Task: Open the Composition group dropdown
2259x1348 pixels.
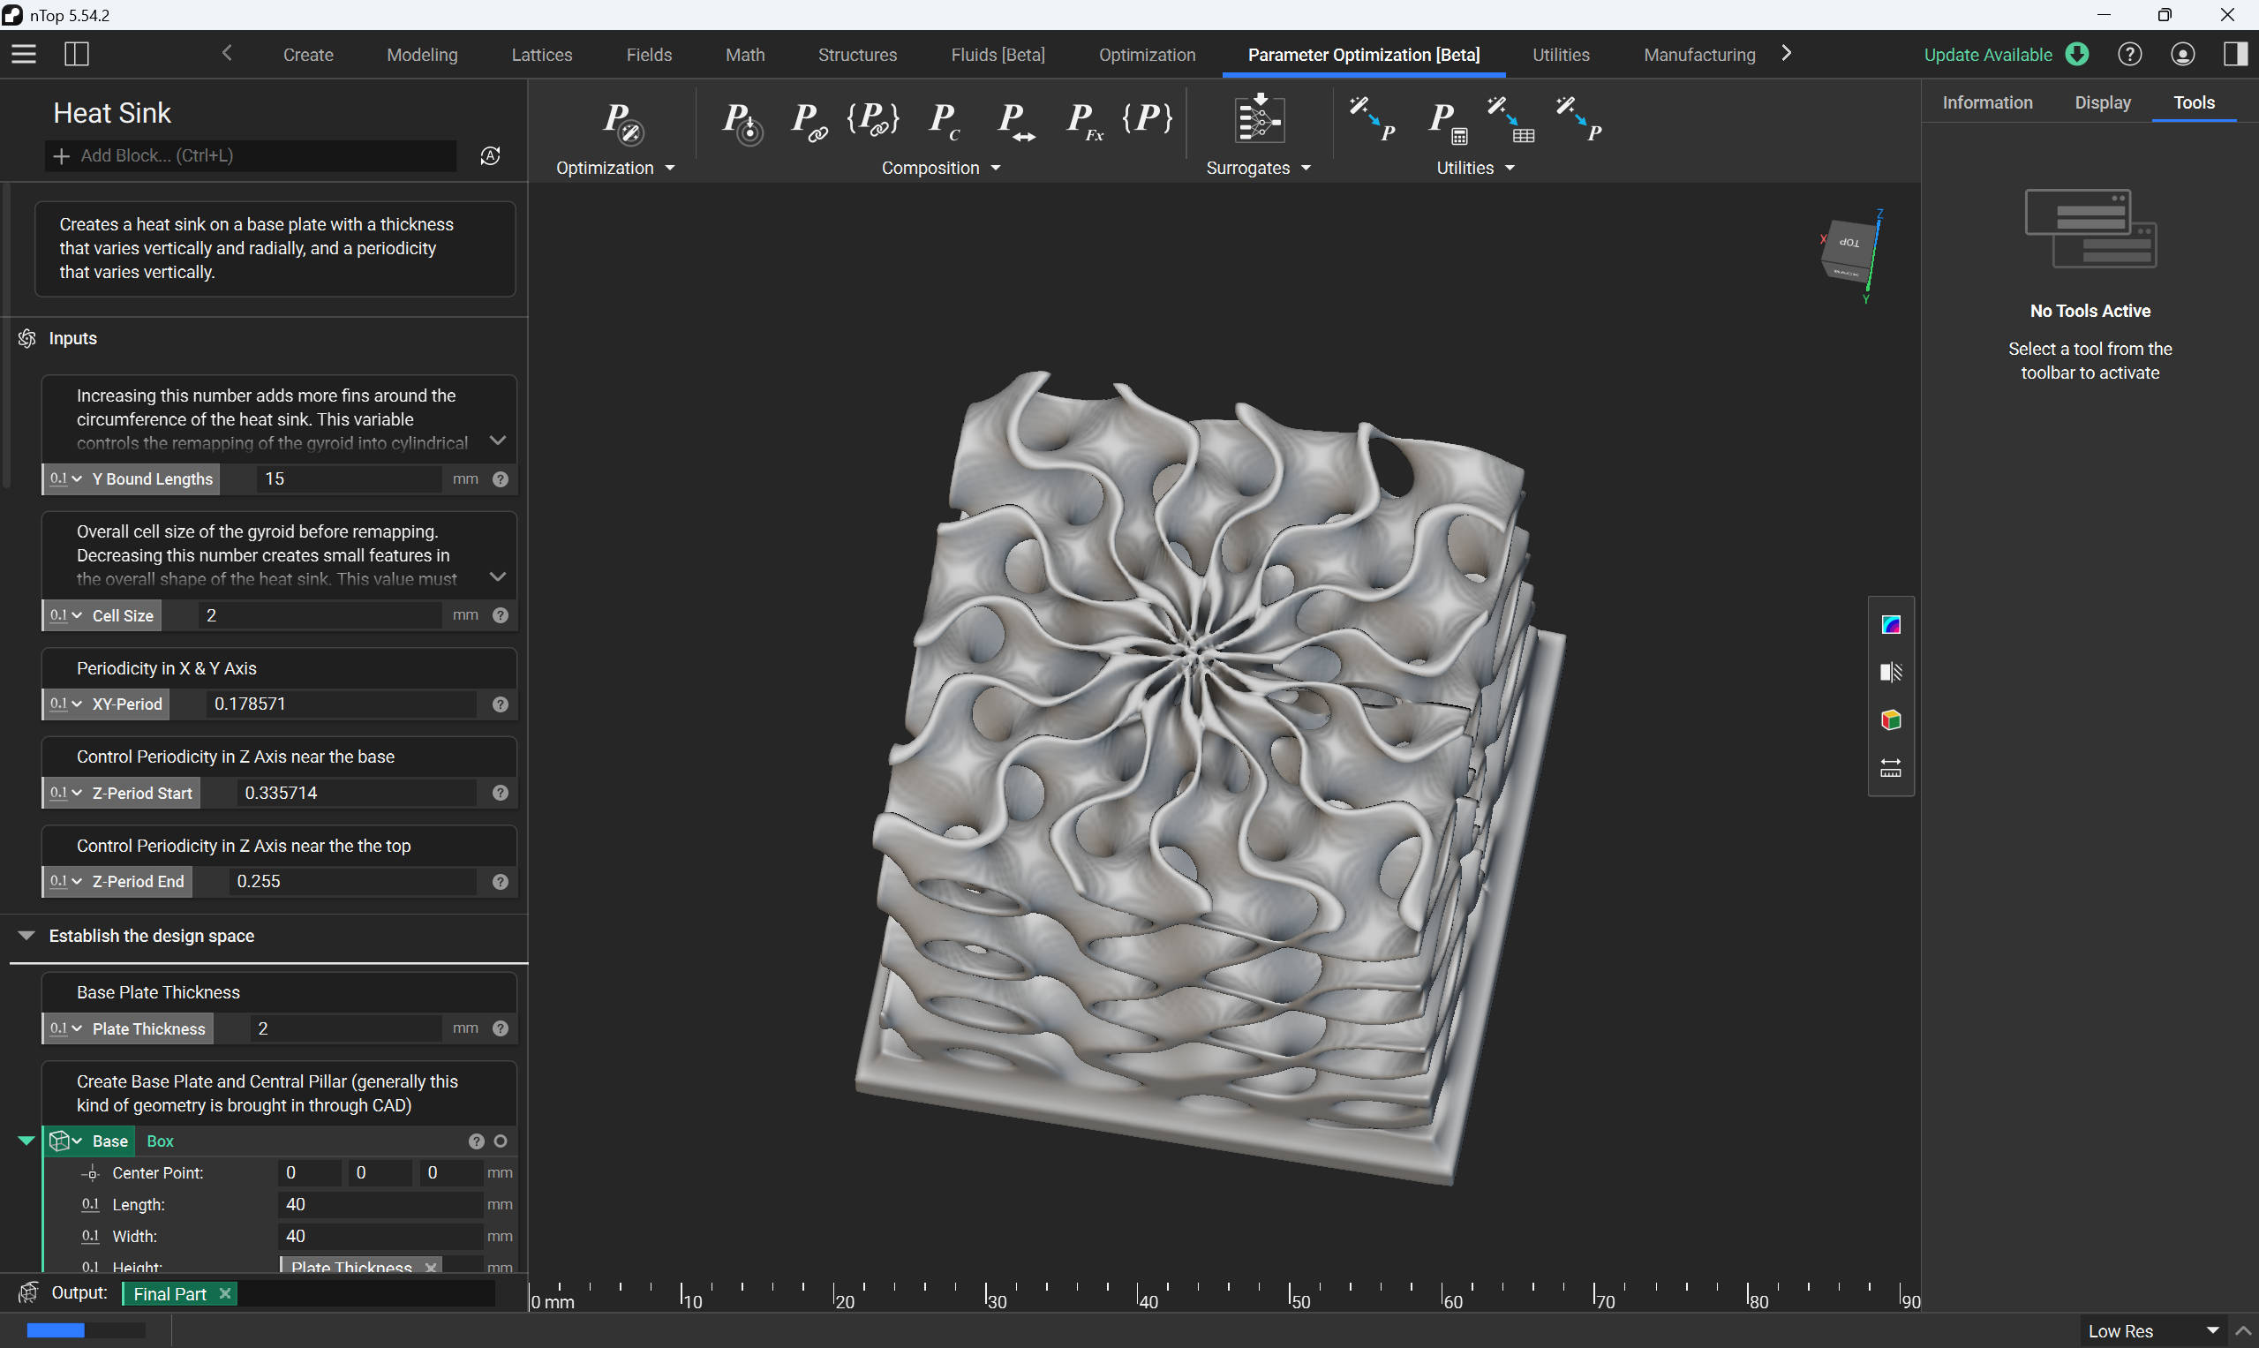Action: click(940, 168)
